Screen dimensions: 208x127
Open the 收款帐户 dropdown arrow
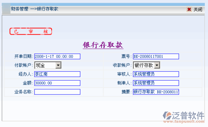157,65
